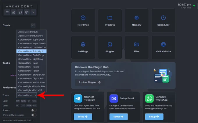Open the Theme dropdown showing Carbon Dark
198x123 pixels.
coord(26,95)
